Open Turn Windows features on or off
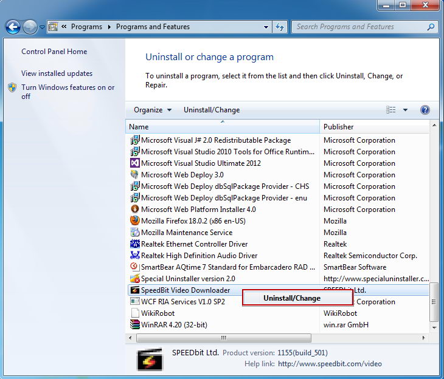Image resolution: width=444 pixels, height=379 pixels. click(68, 92)
